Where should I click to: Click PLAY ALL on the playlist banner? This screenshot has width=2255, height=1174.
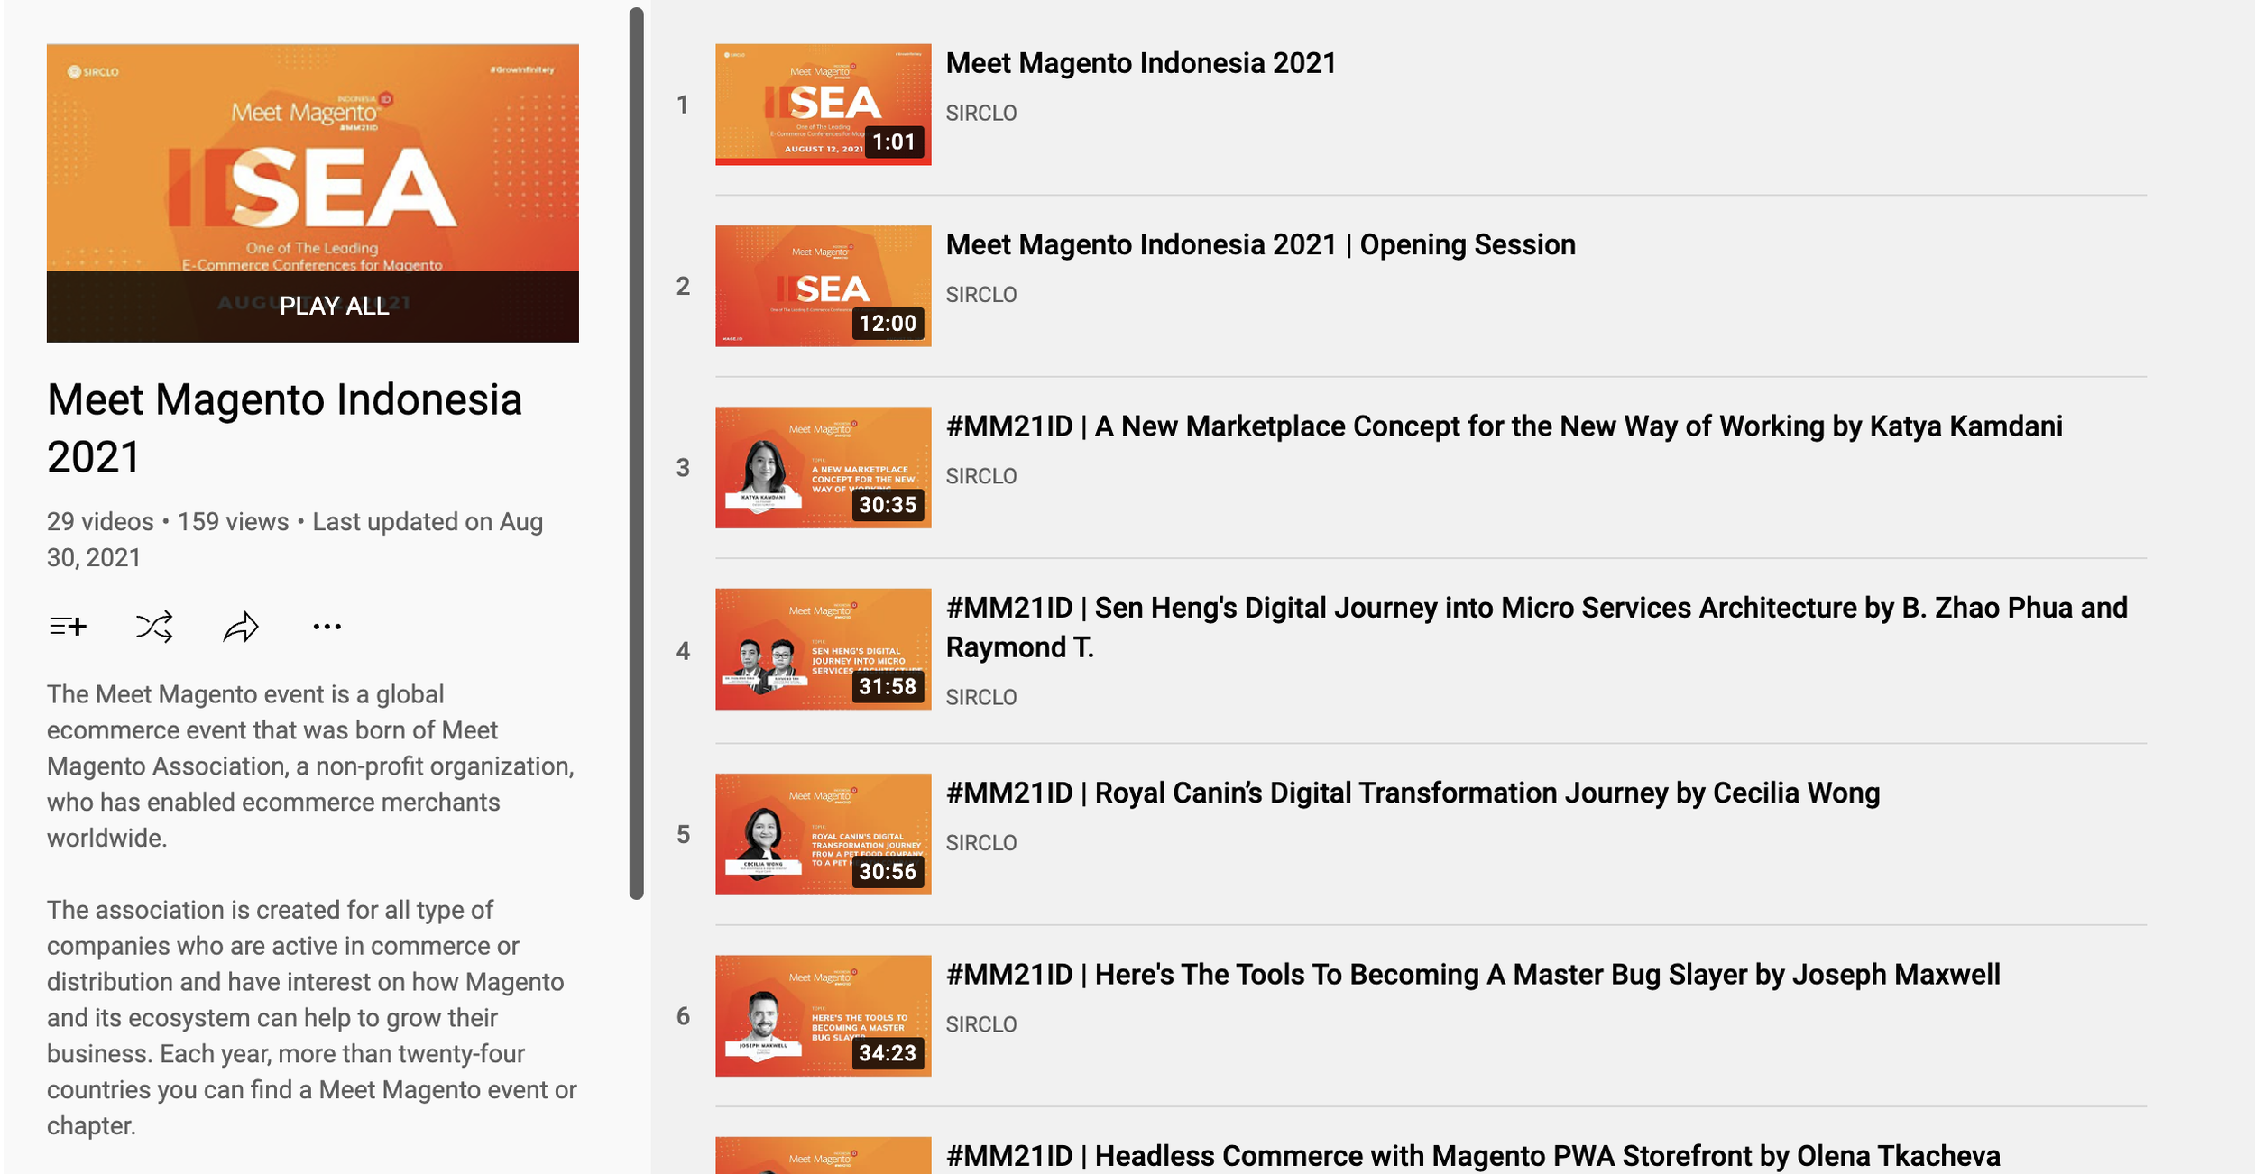[x=335, y=306]
